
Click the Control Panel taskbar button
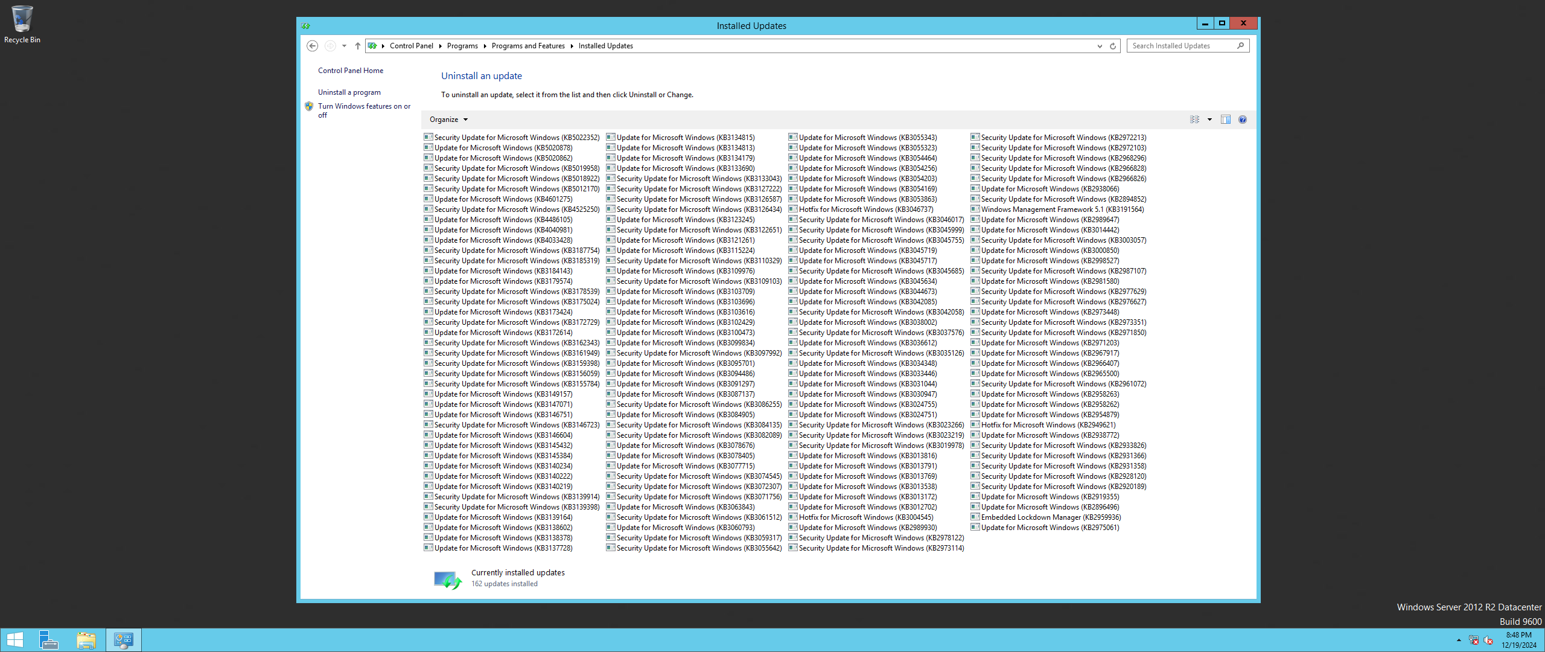124,640
